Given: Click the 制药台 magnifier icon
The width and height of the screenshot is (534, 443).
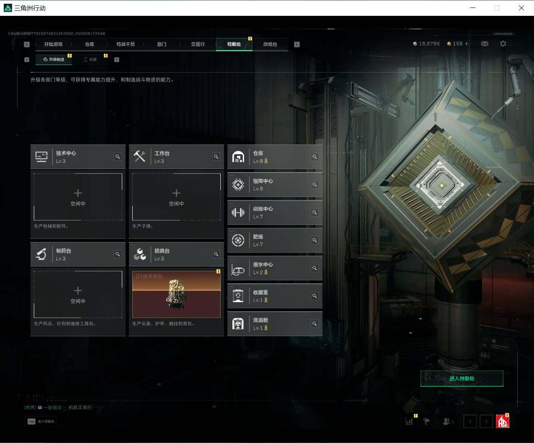Looking at the screenshot, I should pos(118,254).
